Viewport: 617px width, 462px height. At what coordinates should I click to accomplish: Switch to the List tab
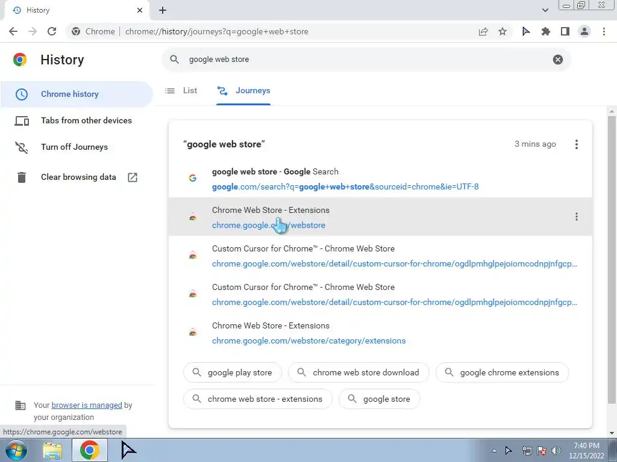coord(181,90)
